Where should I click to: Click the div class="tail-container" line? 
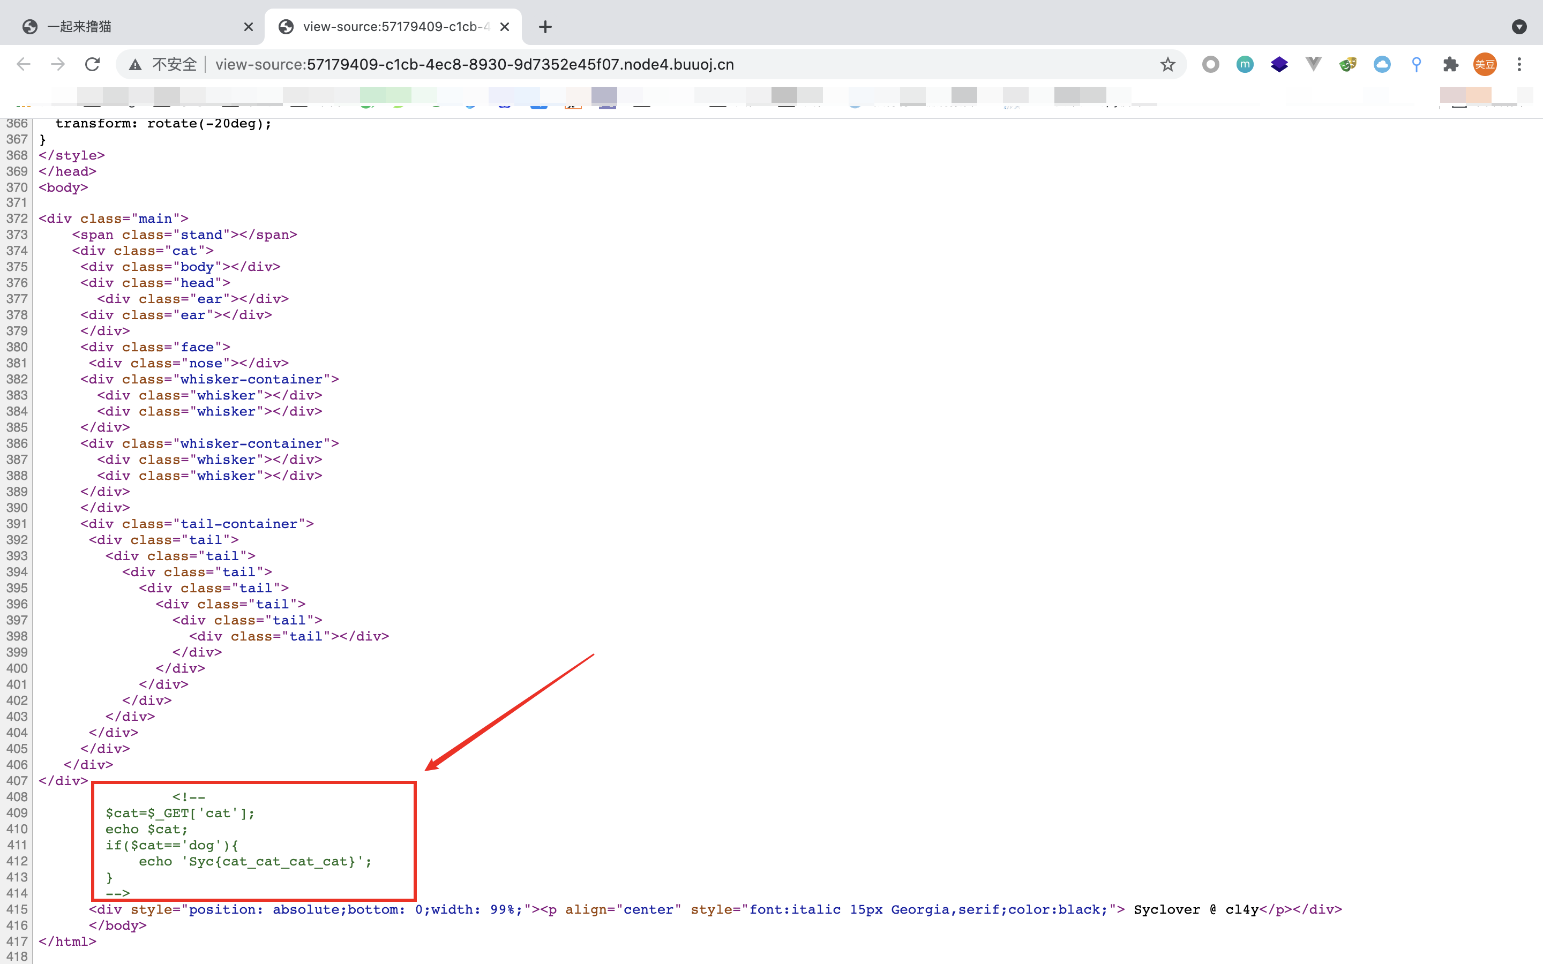coord(197,523)
